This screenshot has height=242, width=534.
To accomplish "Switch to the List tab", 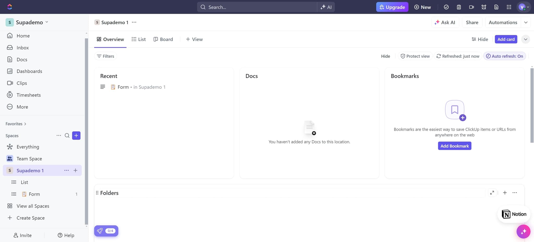I will (x=138, y=39).
